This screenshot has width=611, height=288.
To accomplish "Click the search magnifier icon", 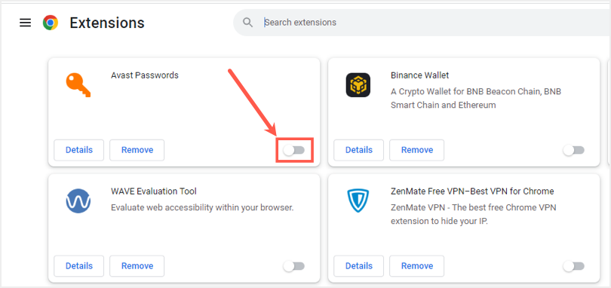I will coord(248,22).
